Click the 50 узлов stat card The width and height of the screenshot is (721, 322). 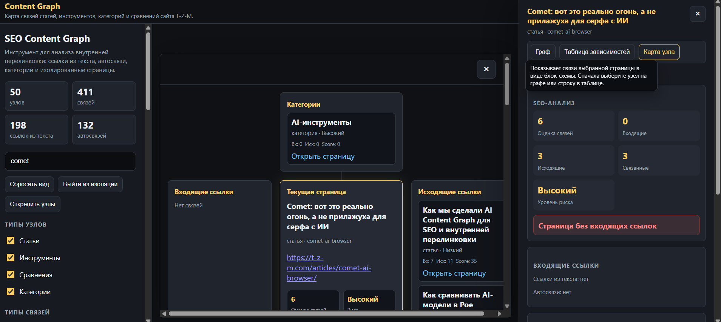(37, 96)
